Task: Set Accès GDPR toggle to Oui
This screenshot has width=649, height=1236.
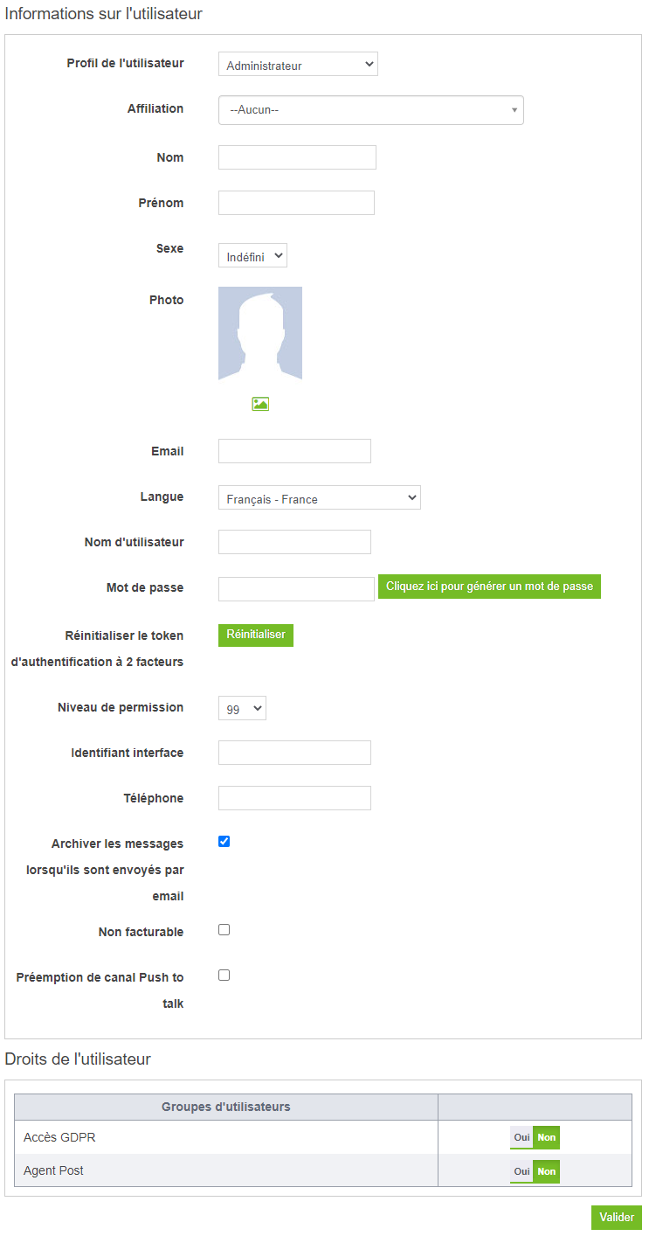Action: [x=521, y=1137]
